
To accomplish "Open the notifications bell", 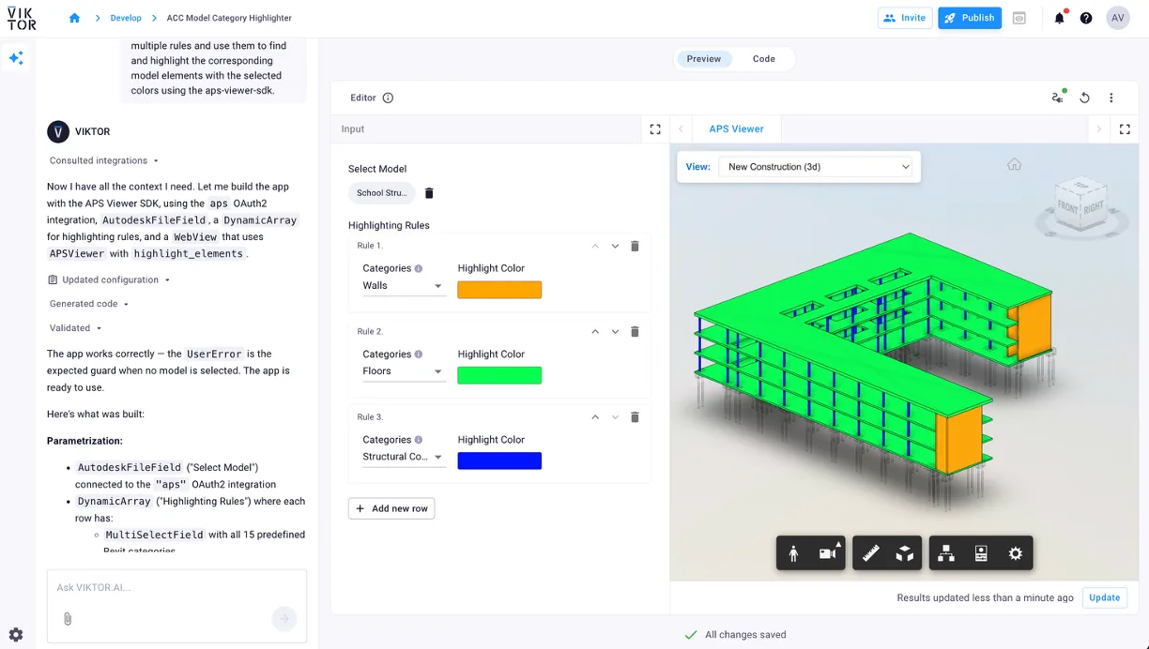I will (1059, 18).
